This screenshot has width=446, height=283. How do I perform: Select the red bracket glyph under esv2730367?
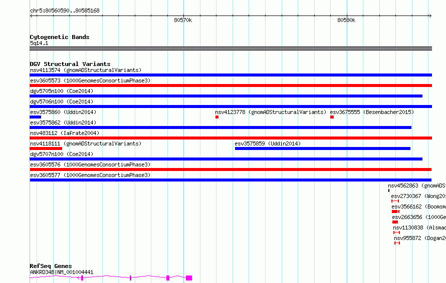(395, 201)
